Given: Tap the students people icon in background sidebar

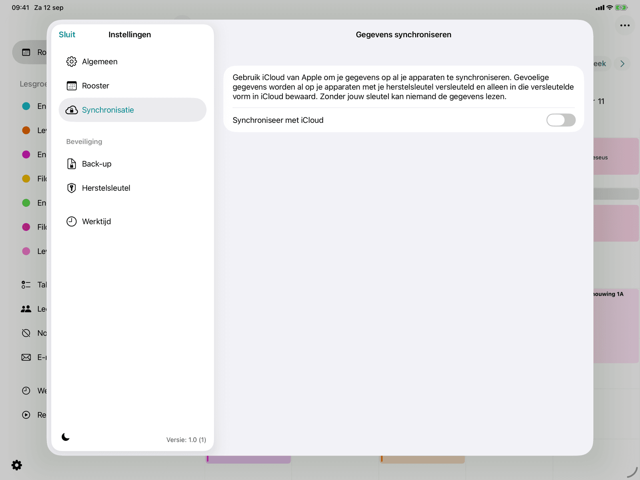Looking at the screenshot, I should click(26, 309).
